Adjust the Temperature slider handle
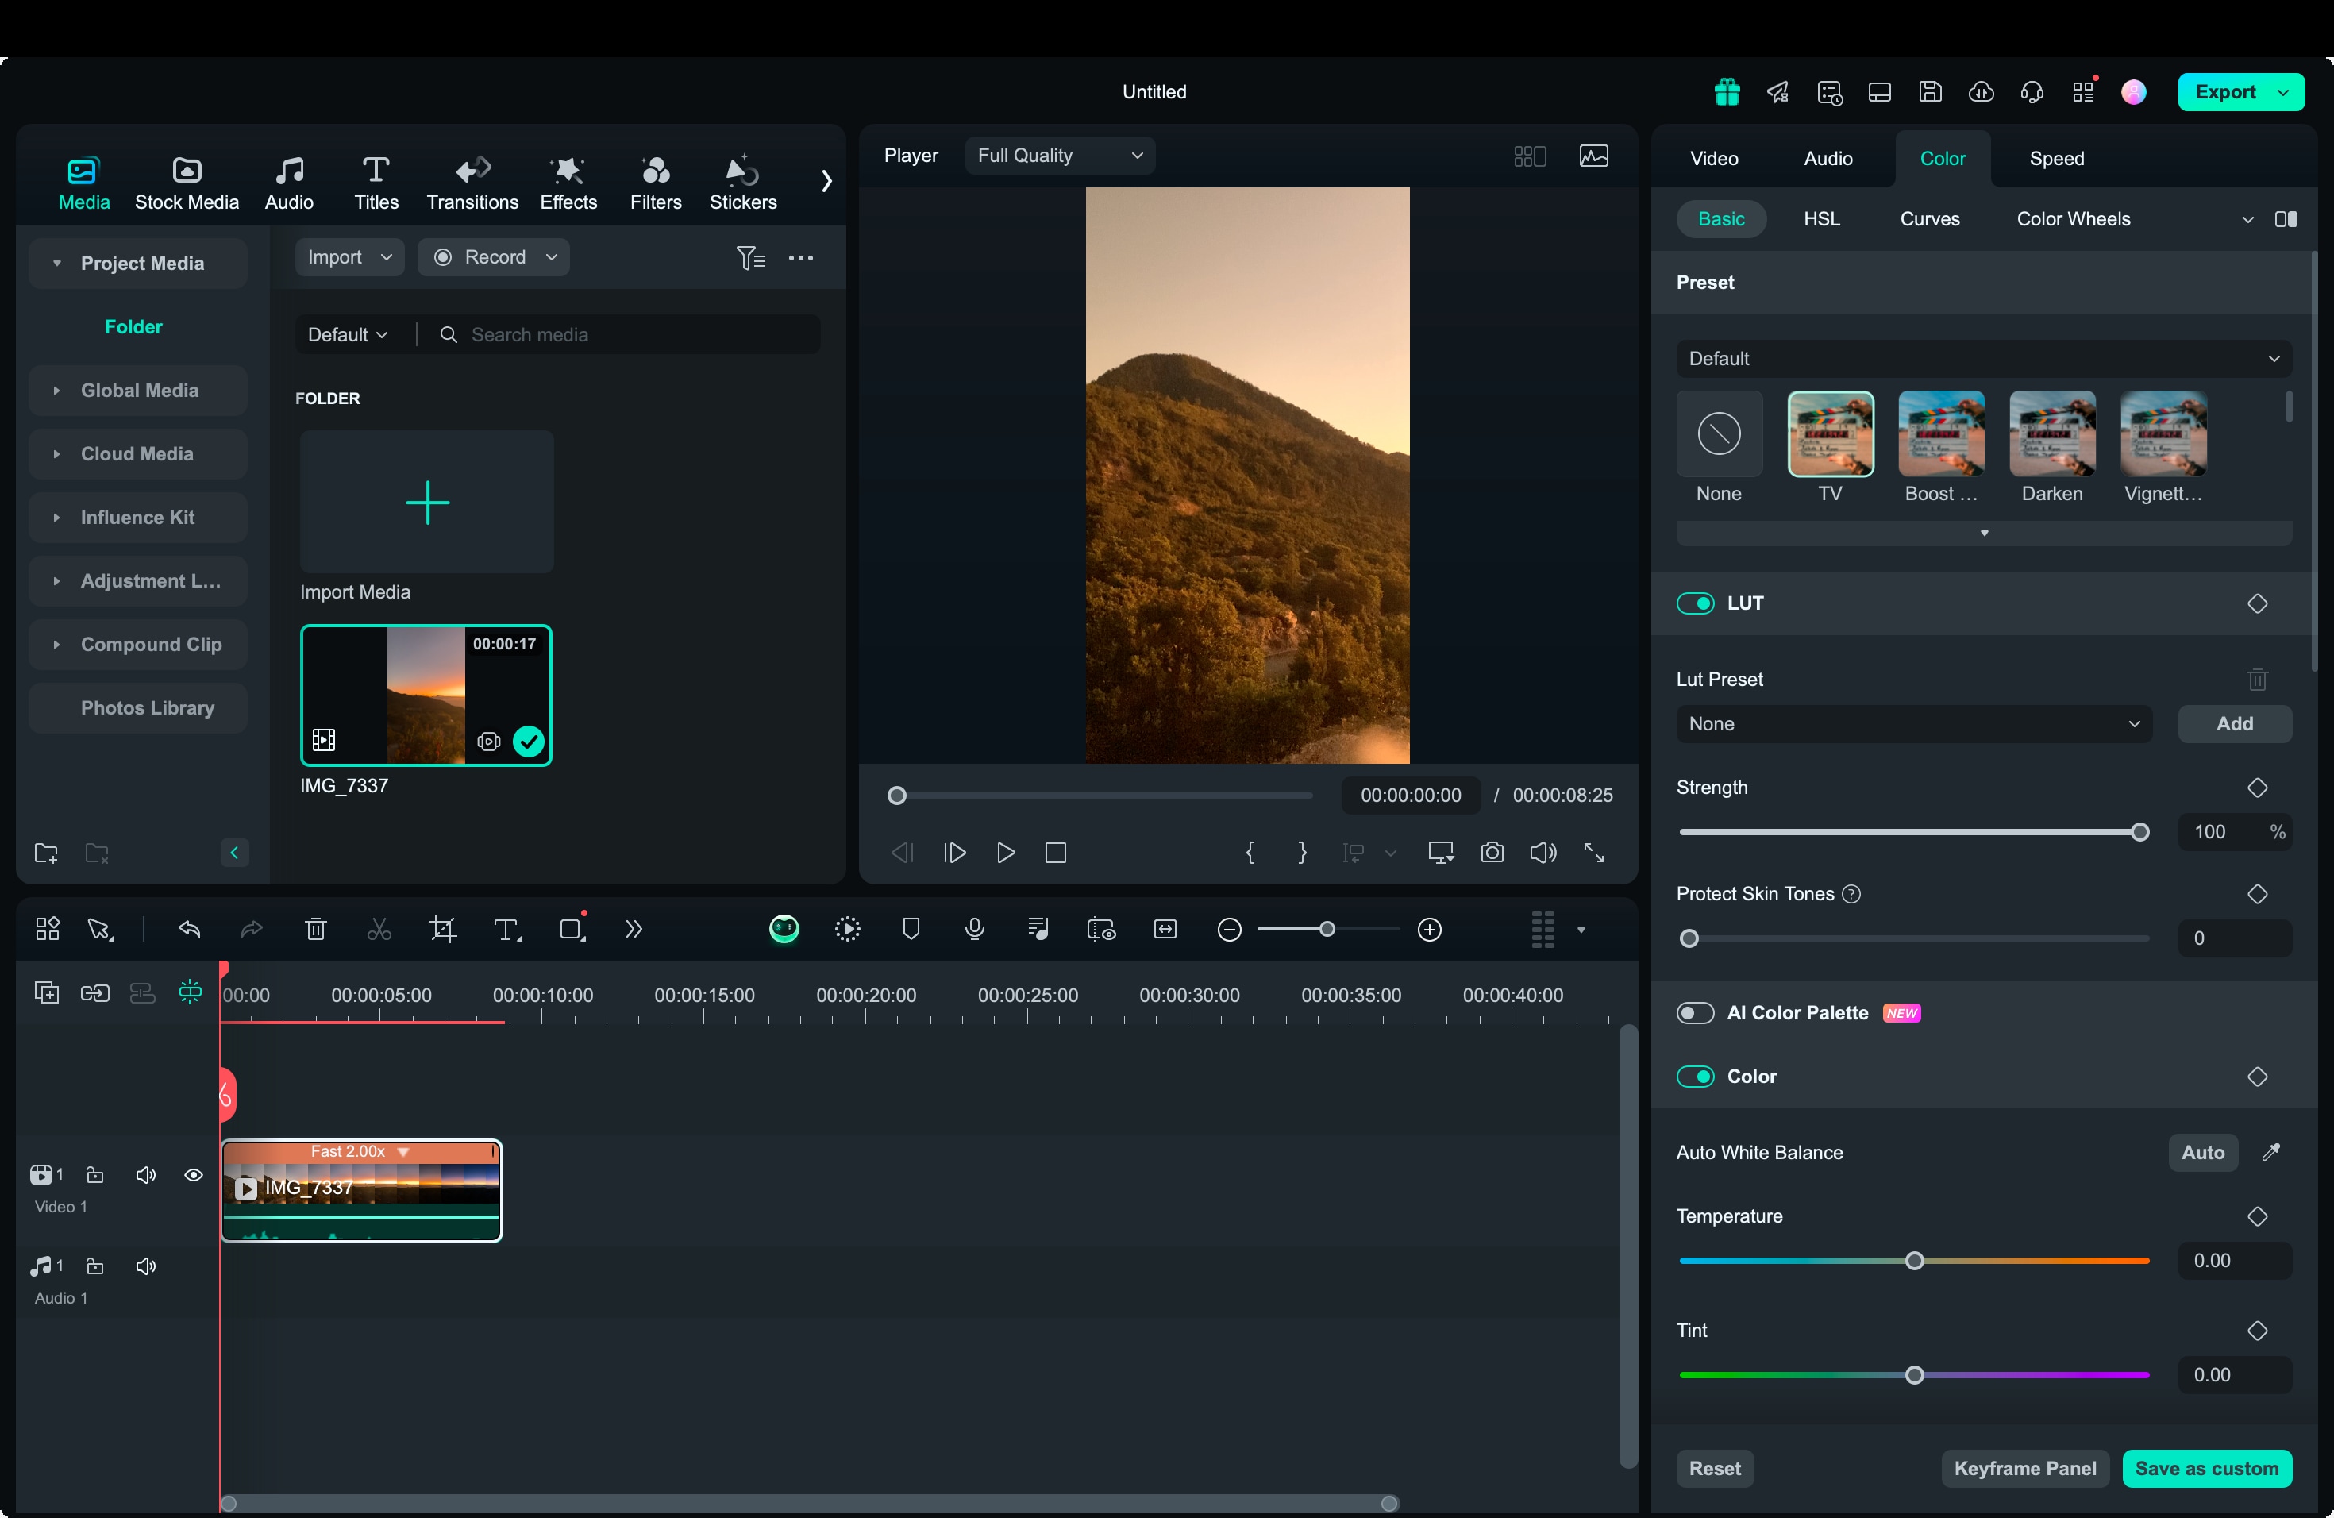This screenshot has width=2334, height=1518. click(1913, 1261)
